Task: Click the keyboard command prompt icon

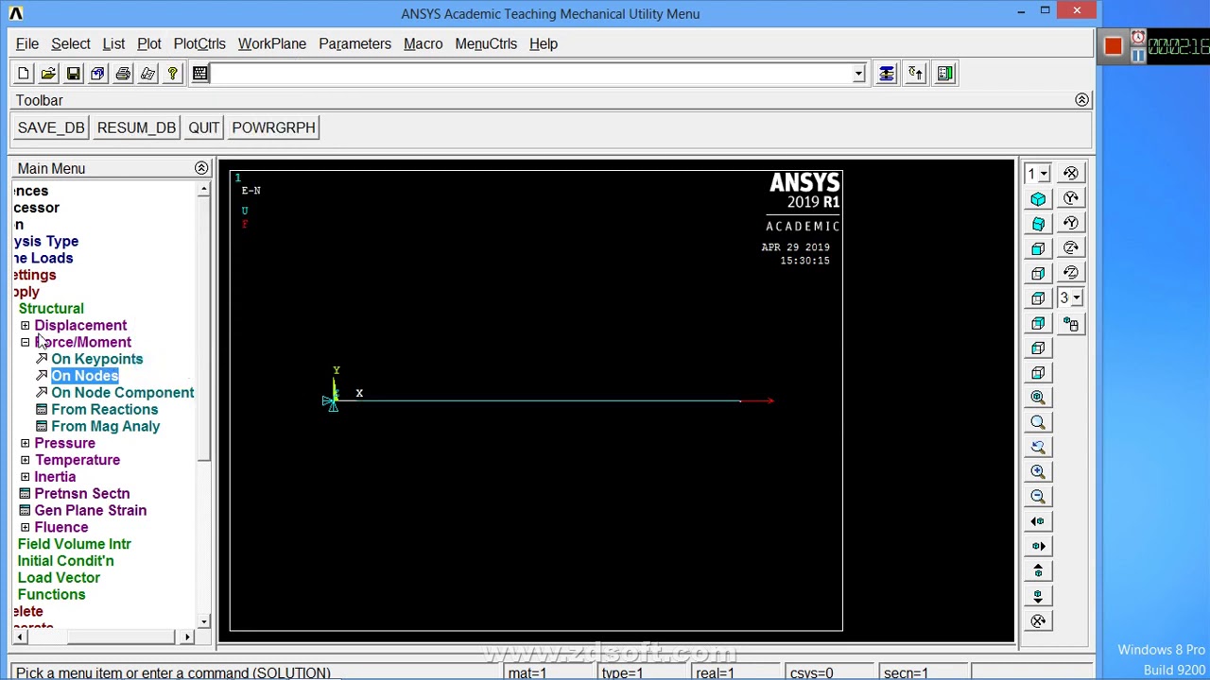Action: click(x=200, y=74)
